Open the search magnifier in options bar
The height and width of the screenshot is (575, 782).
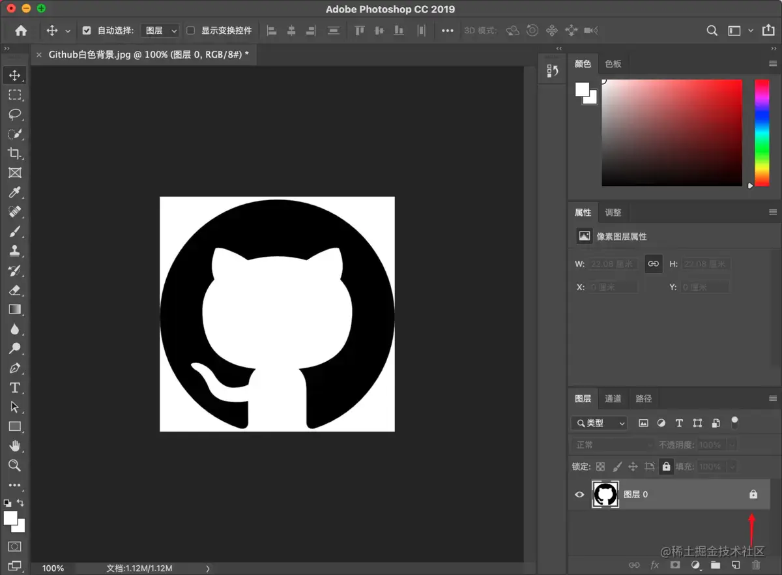coord(712,31)
